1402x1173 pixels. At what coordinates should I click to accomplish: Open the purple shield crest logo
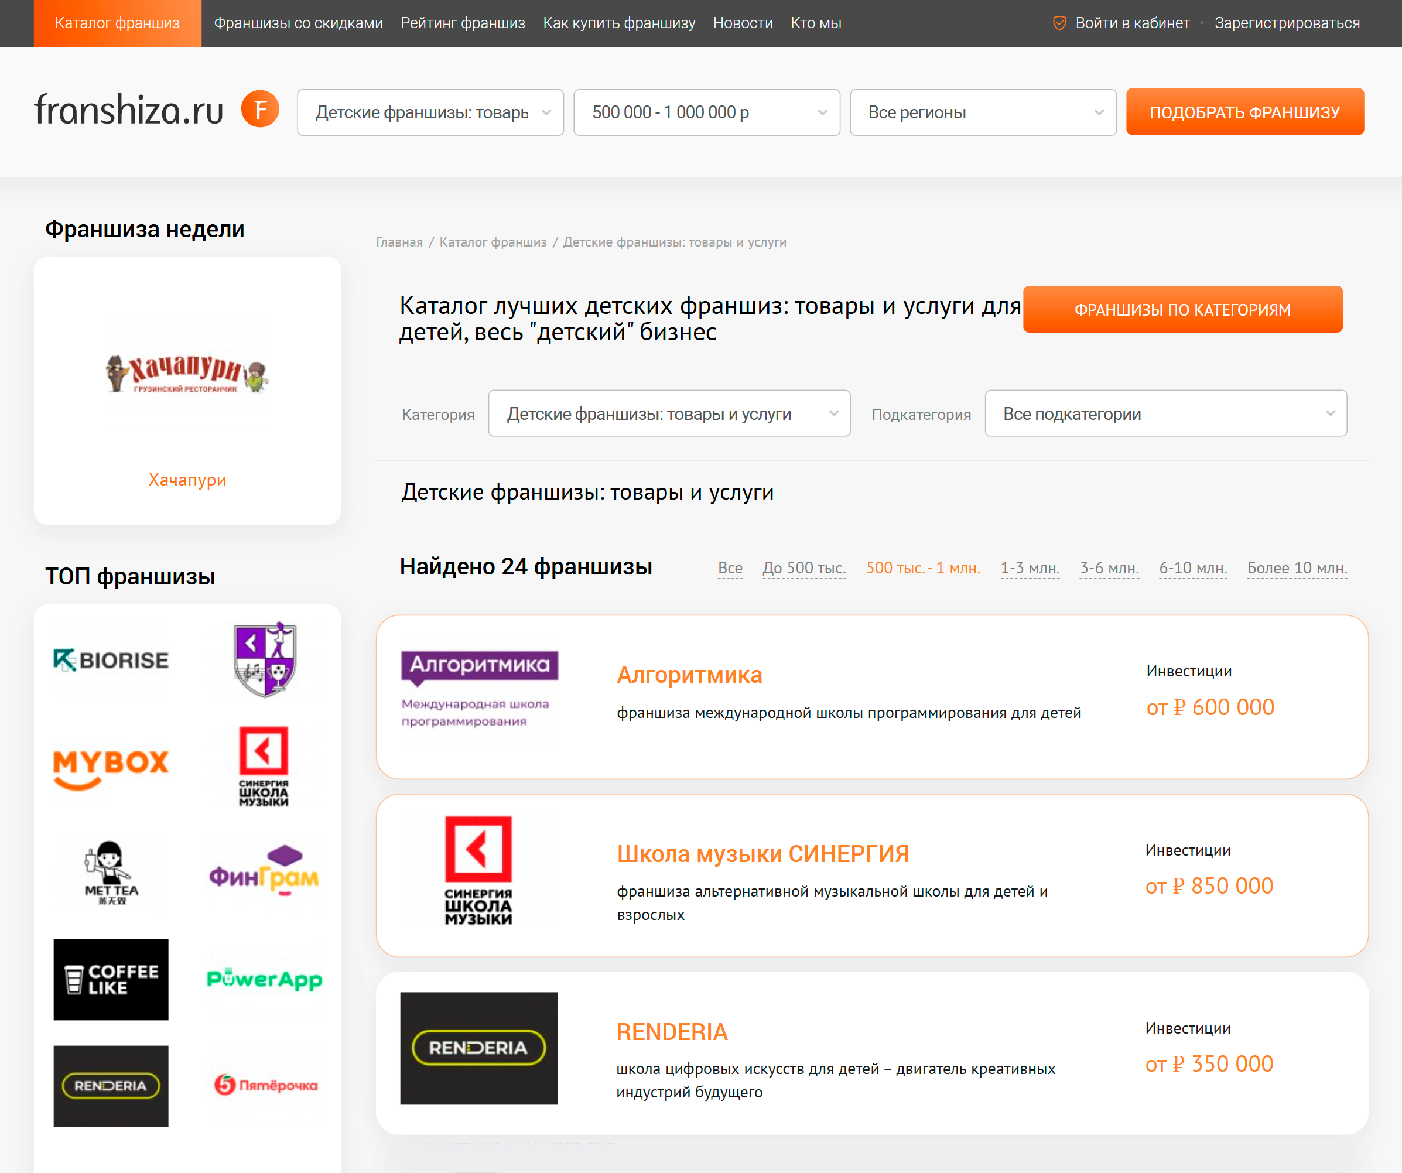point(264,660)
